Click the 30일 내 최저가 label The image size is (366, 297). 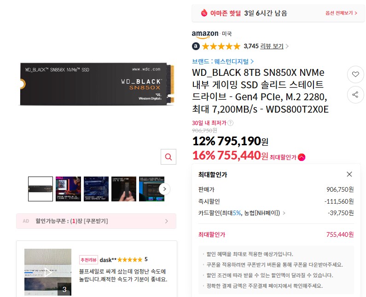pos(209,123)
